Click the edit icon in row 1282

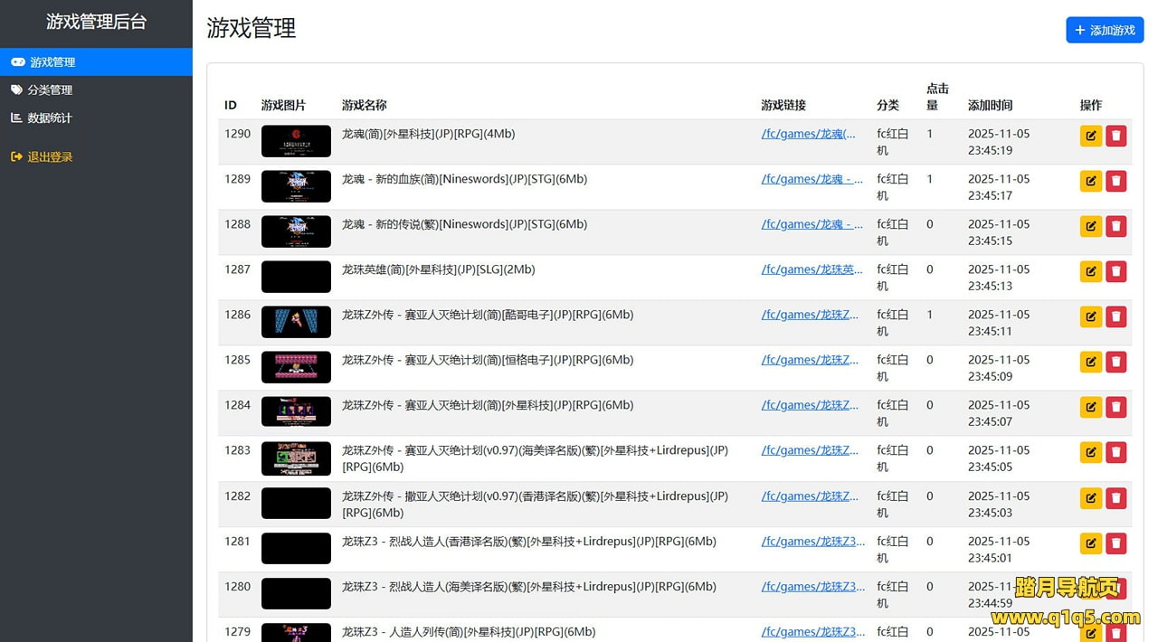click(1090, 498)
